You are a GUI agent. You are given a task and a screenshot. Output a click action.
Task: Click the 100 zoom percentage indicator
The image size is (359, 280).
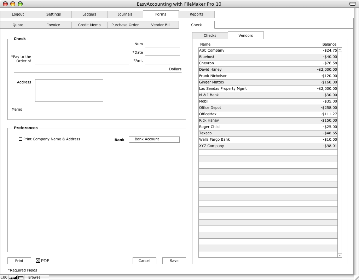click(4, 277)
